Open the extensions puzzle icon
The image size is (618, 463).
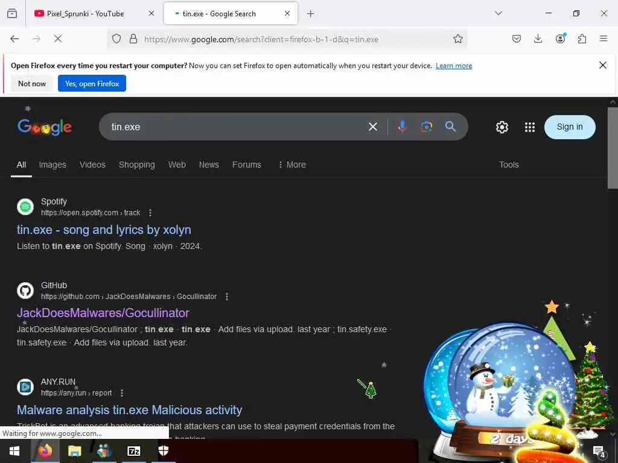click(582, 39)
